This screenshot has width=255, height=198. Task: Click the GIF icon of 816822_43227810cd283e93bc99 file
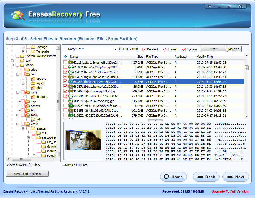71,115
